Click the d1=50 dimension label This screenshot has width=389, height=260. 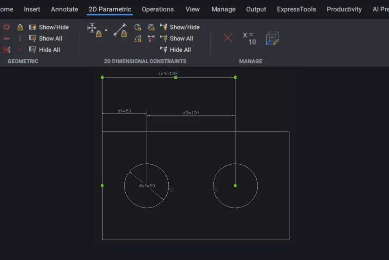pyautogui.click(x=124, y=111)
